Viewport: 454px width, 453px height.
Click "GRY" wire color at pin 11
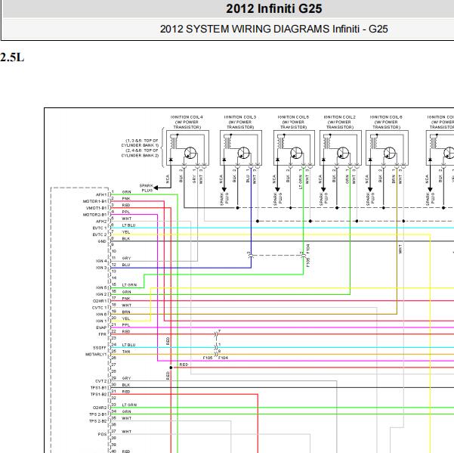point(126,258)
